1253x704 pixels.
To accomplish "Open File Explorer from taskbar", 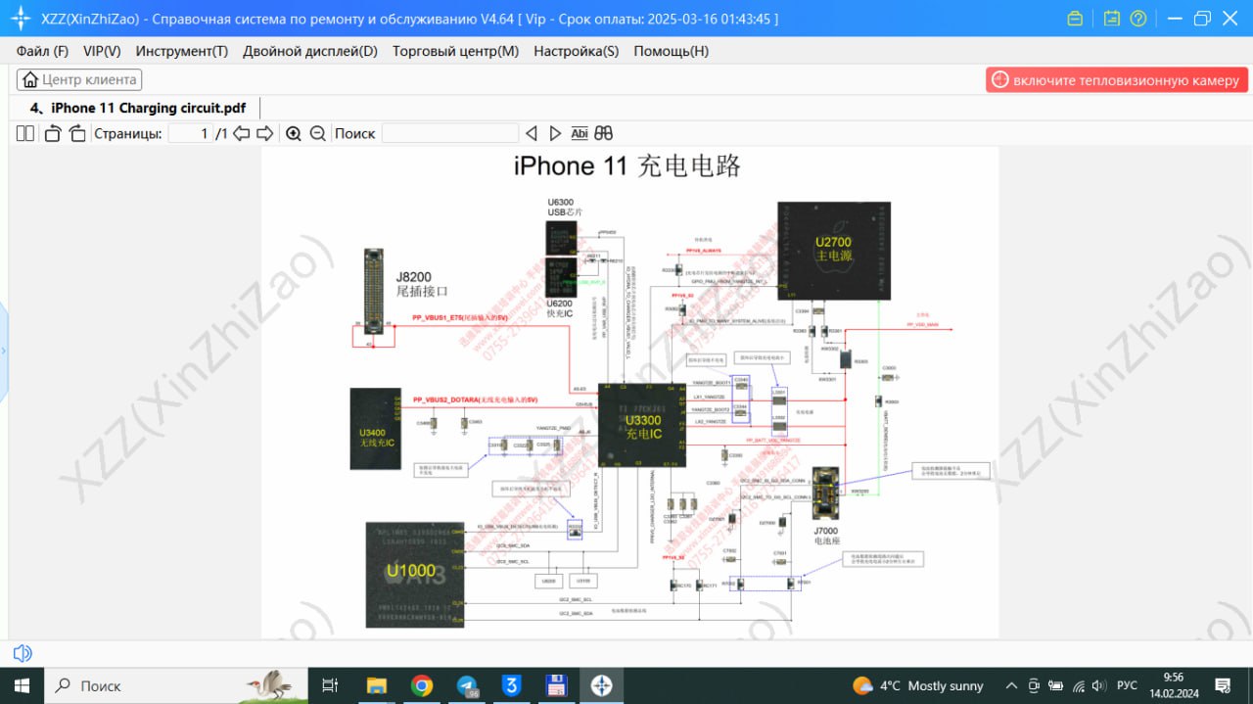I will coord(377,685).
